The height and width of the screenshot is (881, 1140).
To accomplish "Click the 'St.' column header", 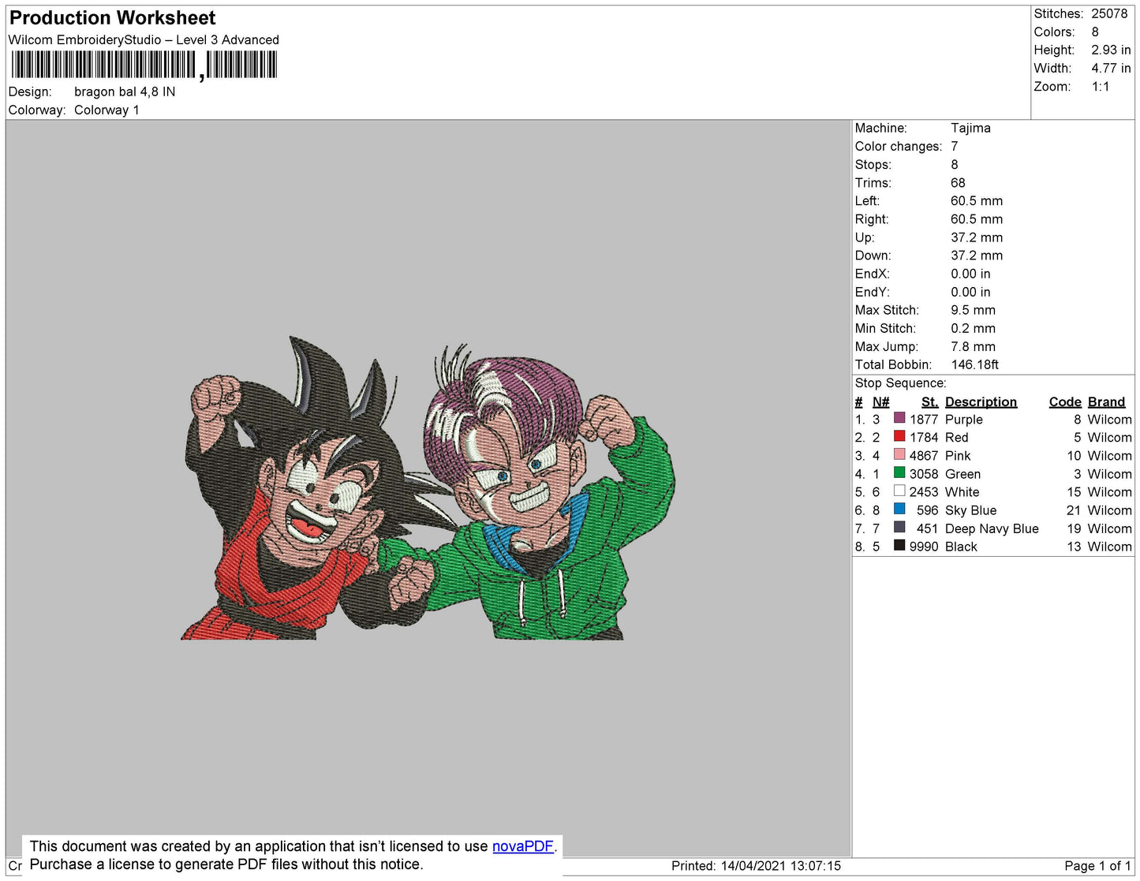I will [x=929, y=401].
